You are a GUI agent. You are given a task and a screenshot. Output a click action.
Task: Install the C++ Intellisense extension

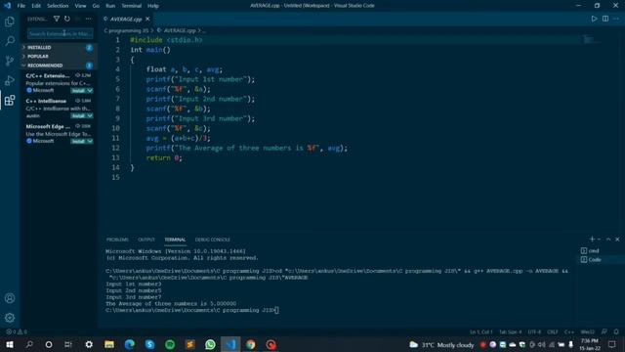tap(78, 115)
